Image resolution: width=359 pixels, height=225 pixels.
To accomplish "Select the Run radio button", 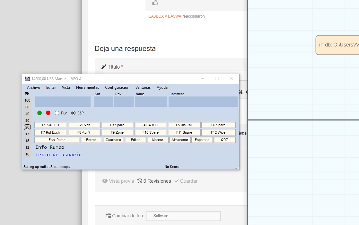I will click(57, 113).
